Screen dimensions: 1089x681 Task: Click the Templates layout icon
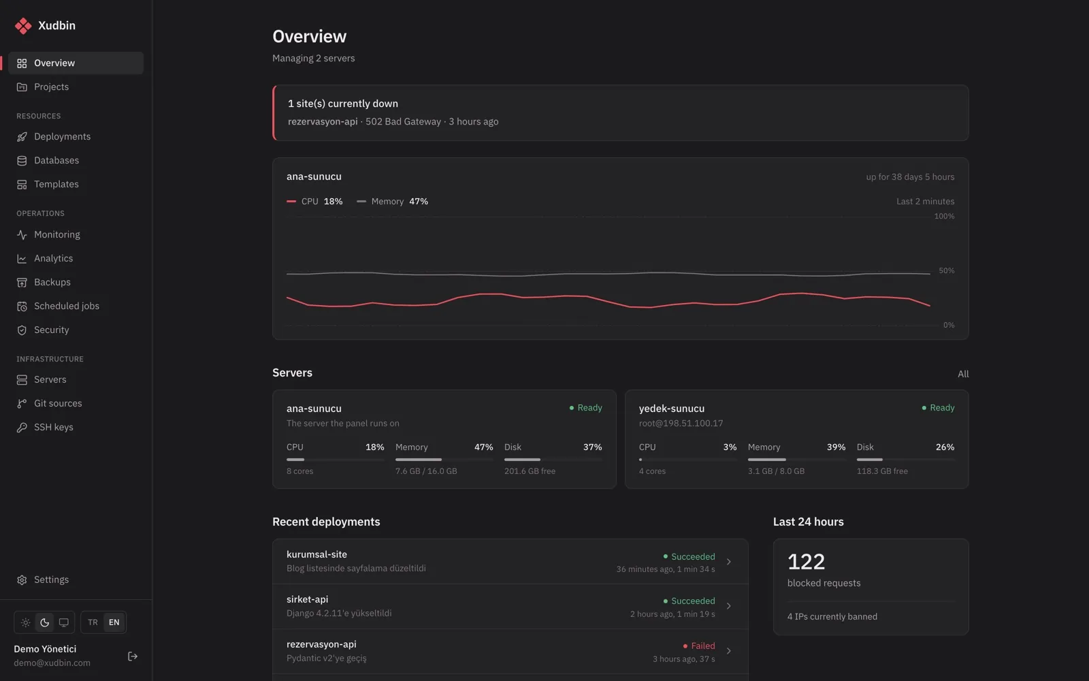coord(22,185)
